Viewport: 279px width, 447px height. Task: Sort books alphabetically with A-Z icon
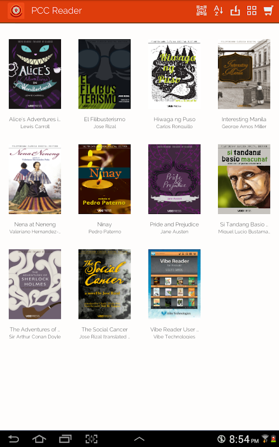coord(218,10)
